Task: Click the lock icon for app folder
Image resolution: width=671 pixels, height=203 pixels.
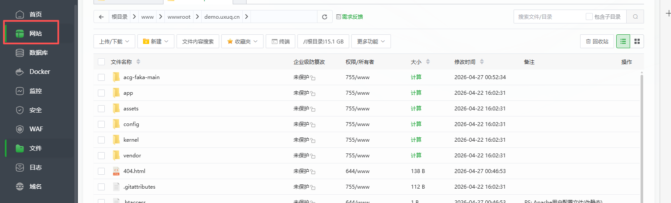Action: pos(313,93)
